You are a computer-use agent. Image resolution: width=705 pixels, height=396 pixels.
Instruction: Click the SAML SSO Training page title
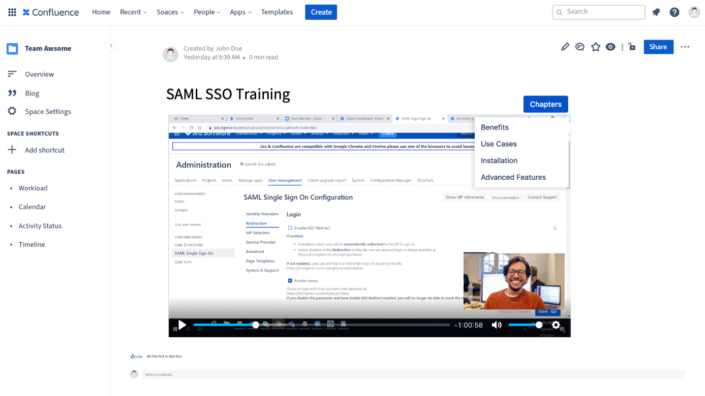228,94
